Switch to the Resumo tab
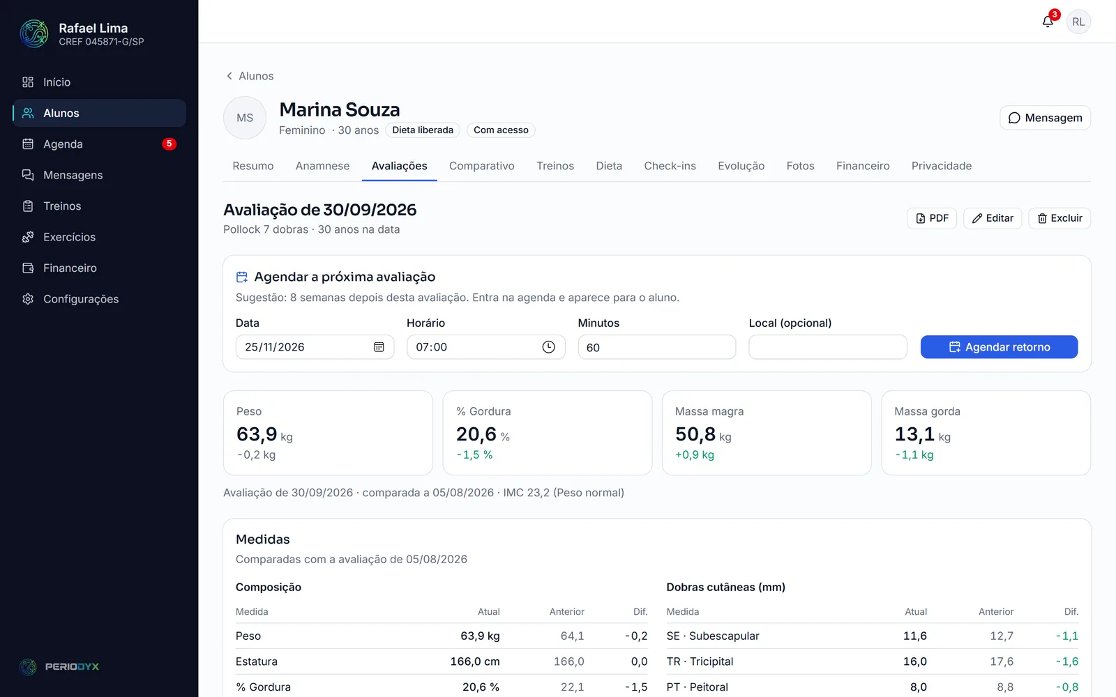 (x=253, y=166)
